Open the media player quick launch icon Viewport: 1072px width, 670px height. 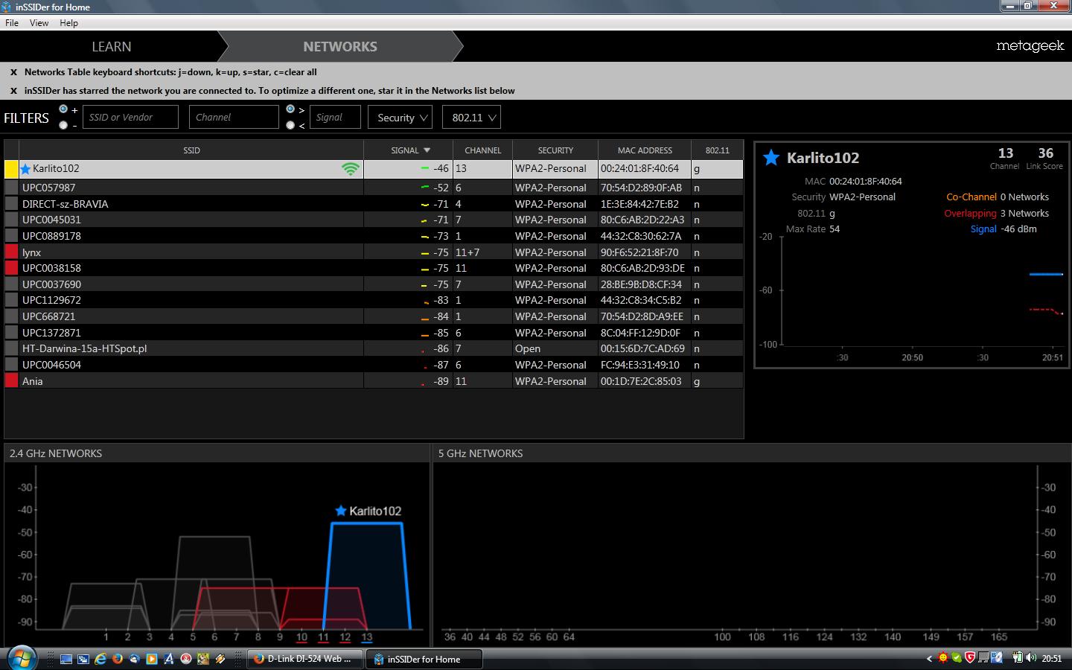(152, 659)
